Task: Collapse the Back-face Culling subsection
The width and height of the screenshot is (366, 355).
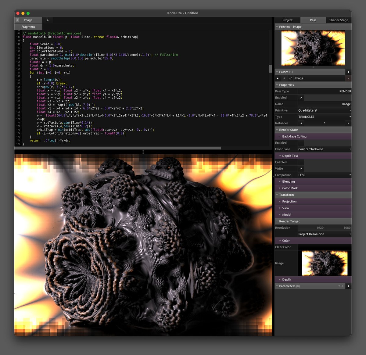Action: click(x=280, y=136)
